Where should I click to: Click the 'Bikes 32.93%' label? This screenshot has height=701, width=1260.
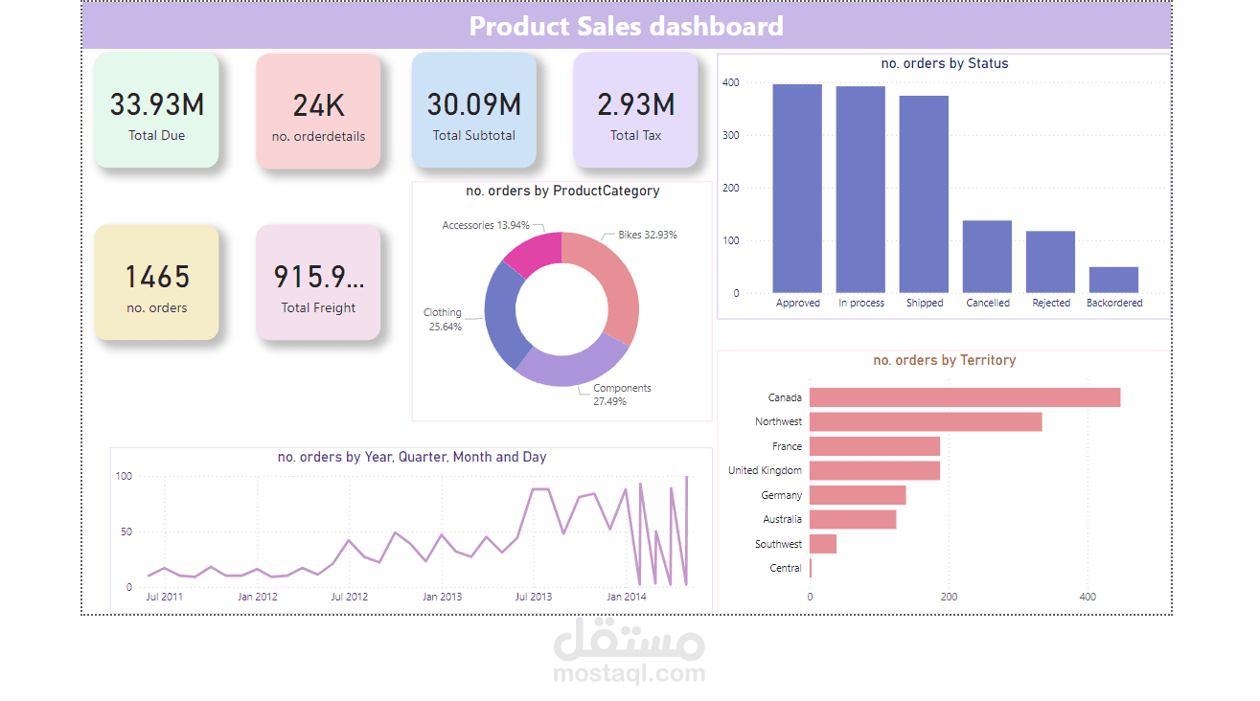tap(648, 235)
